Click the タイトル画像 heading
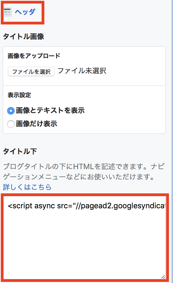Image resolution: width=173 pixels, height=283 pixels. (x=23, y=36)
